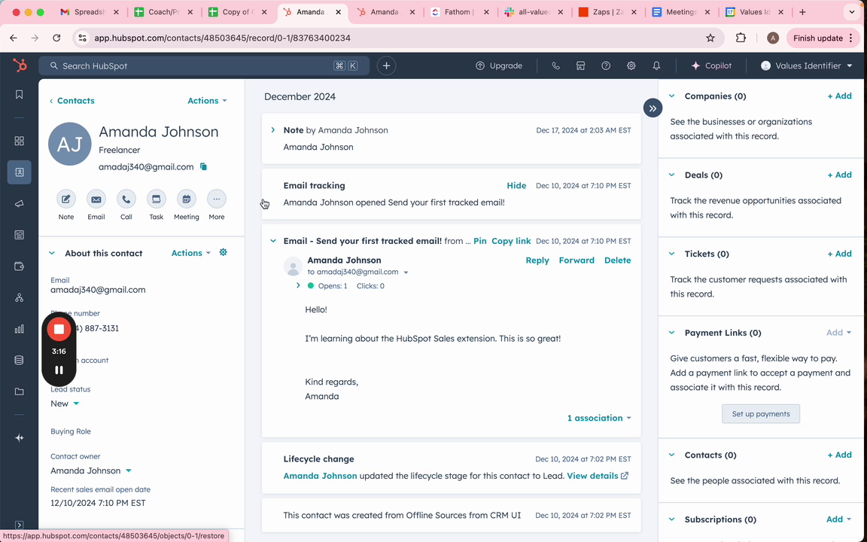
Task: Expand email Opens details chevron
Action: click(299, 285)
